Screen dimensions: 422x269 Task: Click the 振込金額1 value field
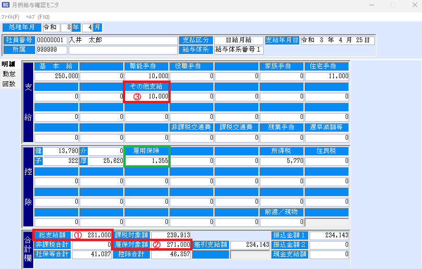[330, 235]
